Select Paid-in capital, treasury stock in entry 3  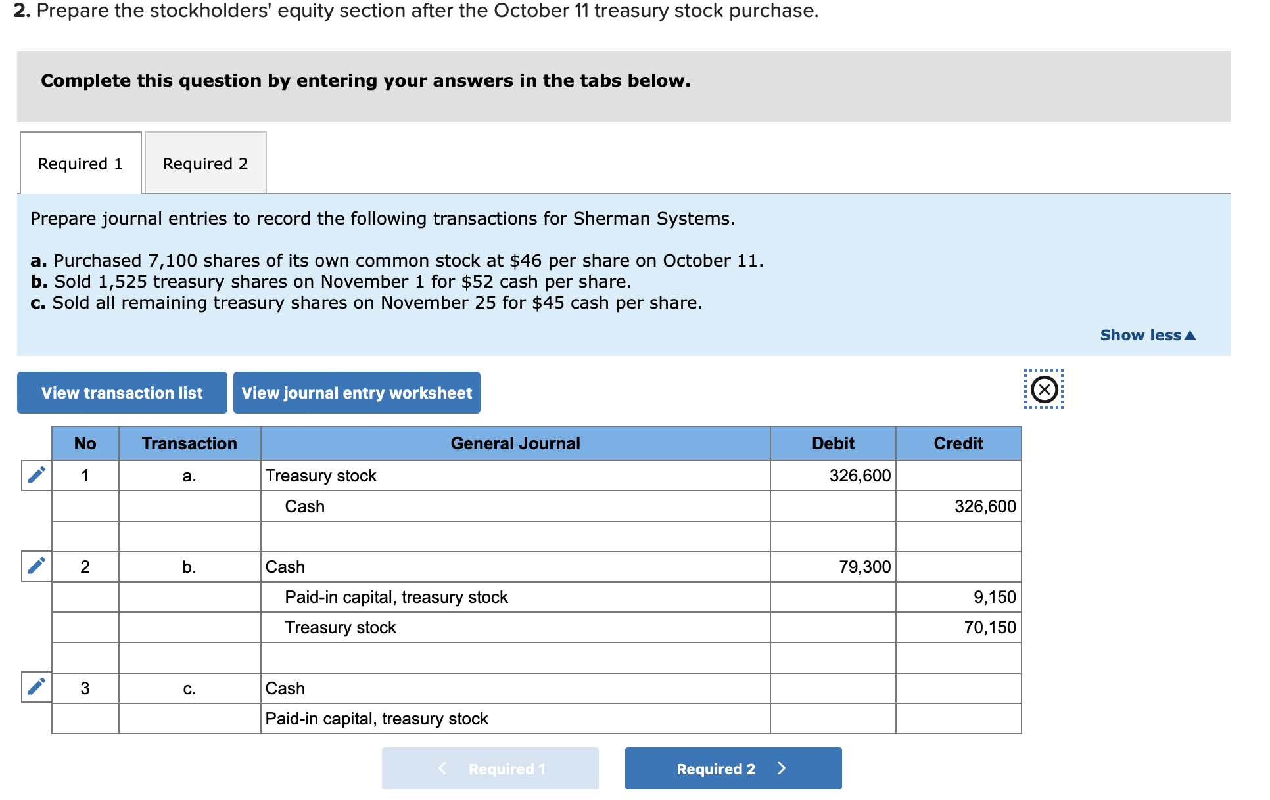(x=376, y=719)
